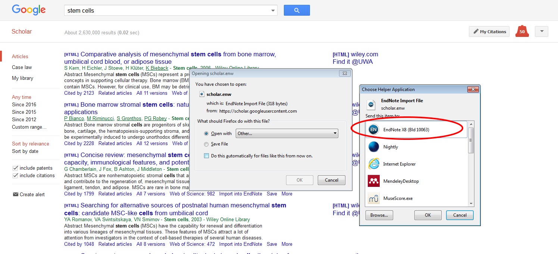This screenshot has width=558, height=254.
Task: Open the [HTML] wiley.com link for first result
Action: pyautogui.click(x=355, y=54)
